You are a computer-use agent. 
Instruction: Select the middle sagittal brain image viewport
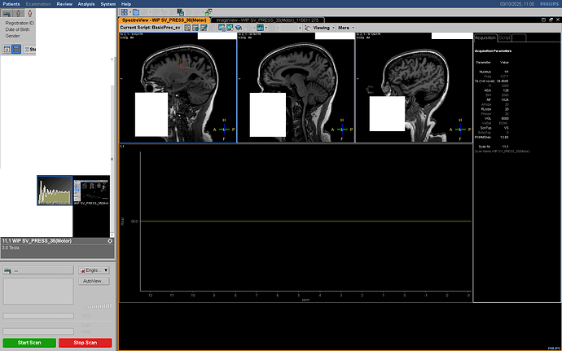[x=296, y=87]
